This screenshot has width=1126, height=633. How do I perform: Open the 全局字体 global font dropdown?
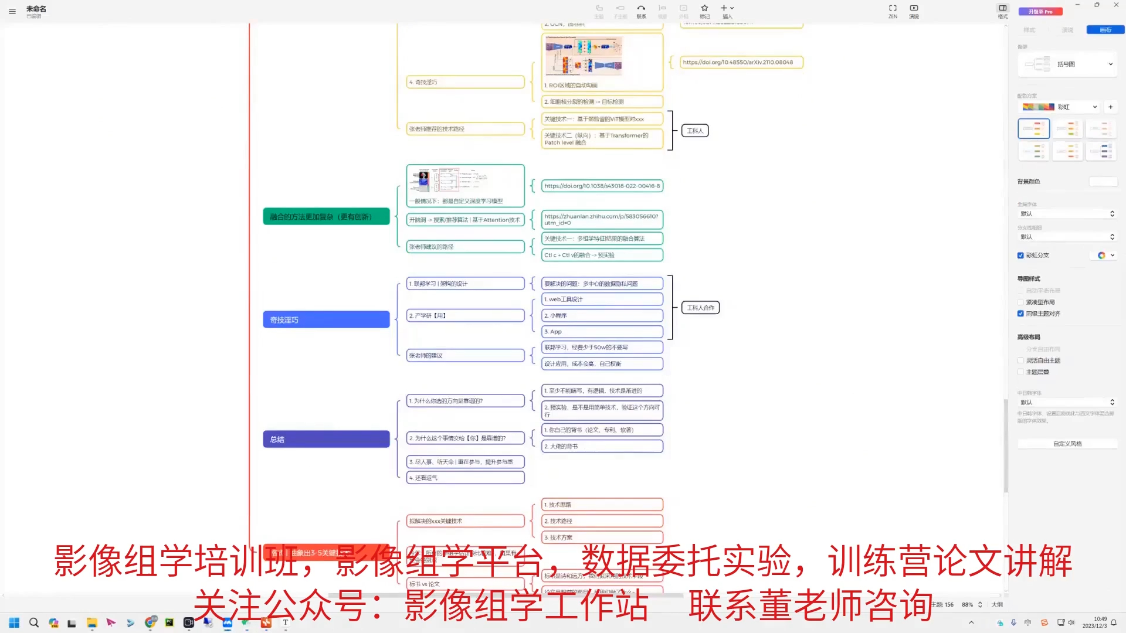(x=1067, y=214)
